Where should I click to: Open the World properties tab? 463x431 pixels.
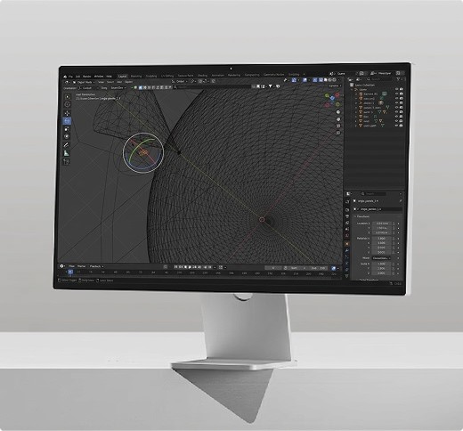pos(347,236)
